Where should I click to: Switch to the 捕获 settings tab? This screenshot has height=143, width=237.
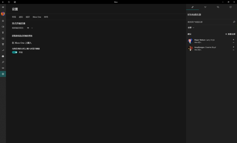click(28, 17)
